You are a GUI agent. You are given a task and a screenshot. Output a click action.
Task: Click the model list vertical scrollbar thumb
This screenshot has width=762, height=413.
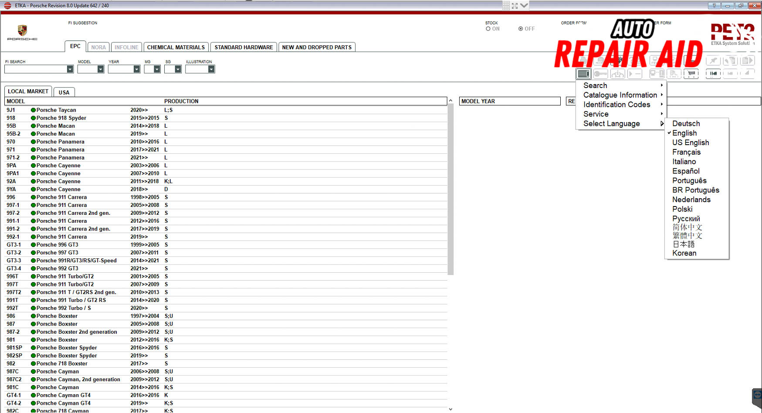click(450, 189)
